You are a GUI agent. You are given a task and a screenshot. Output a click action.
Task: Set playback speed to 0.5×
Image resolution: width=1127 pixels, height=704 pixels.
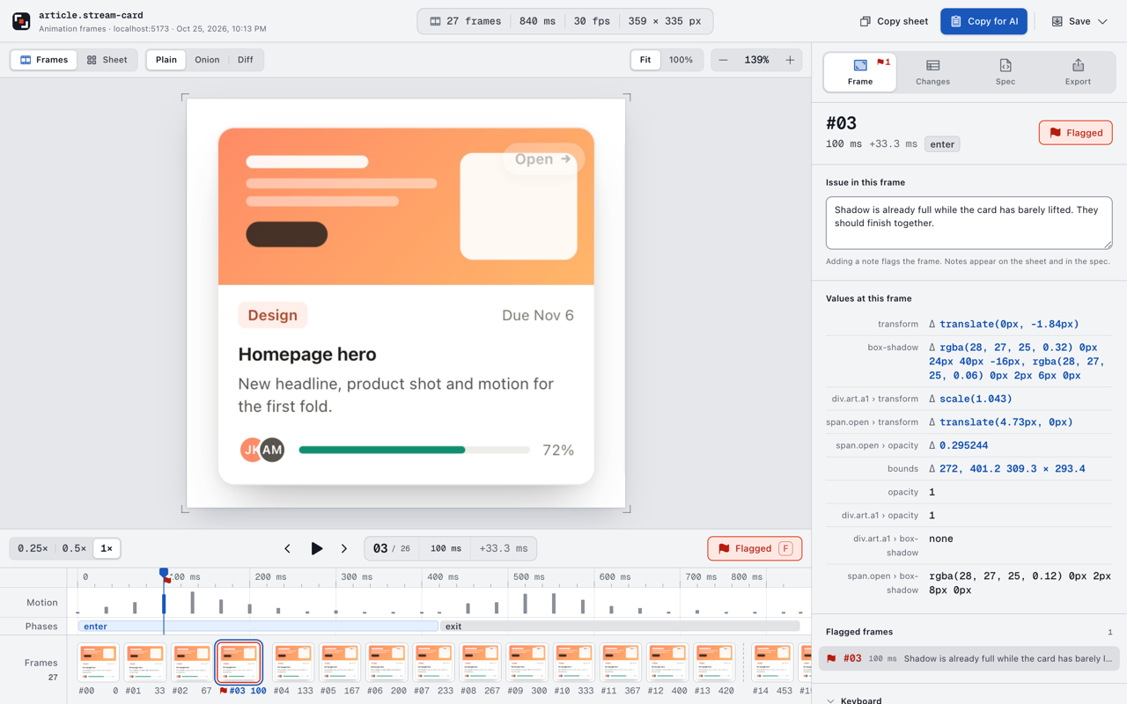tap(74, 548)
